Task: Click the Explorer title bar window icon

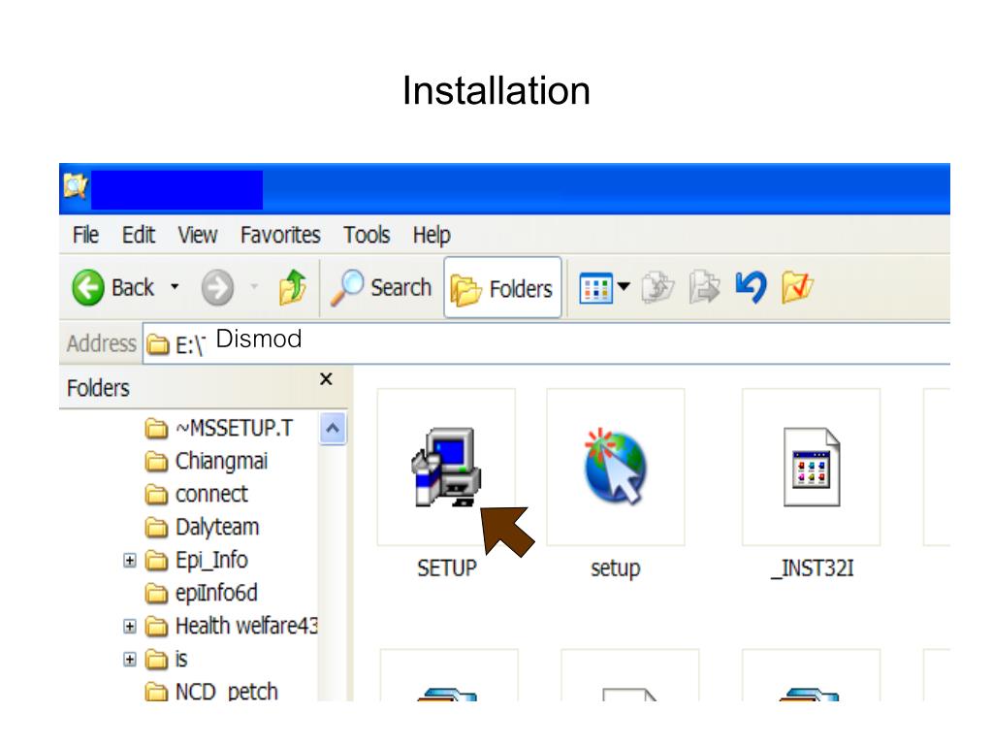Action: click(76, 186)
